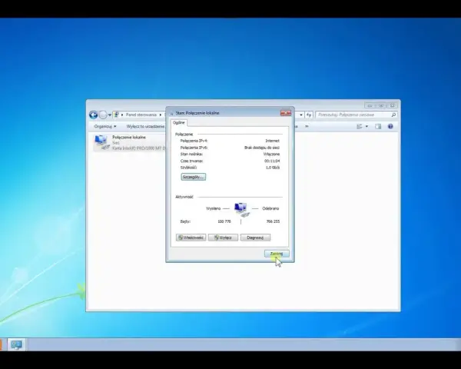
Task: Show more toolbar commands via double chevron
Action: [x=307, y=126]
